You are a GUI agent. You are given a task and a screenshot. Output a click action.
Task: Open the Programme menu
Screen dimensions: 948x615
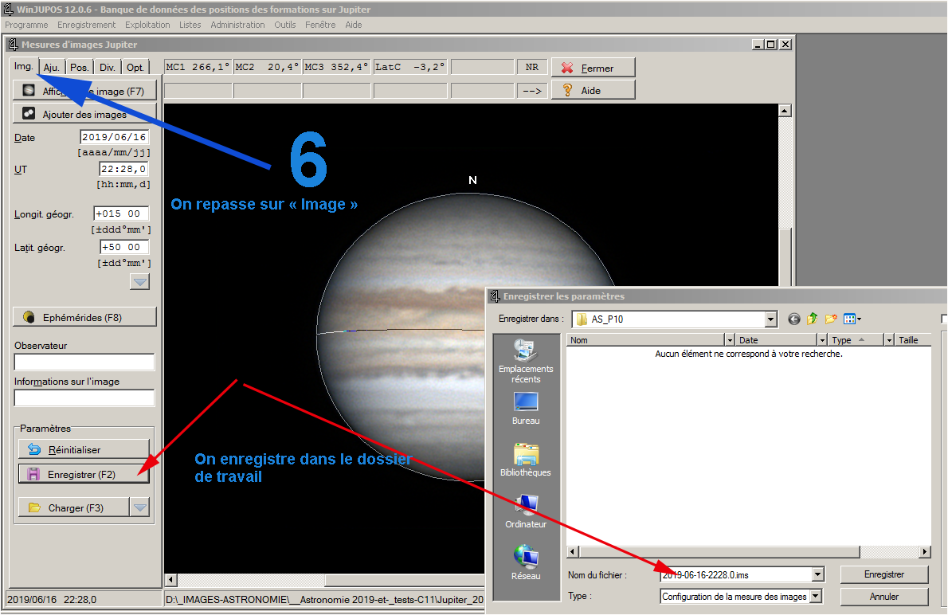(x=26, y=25)
